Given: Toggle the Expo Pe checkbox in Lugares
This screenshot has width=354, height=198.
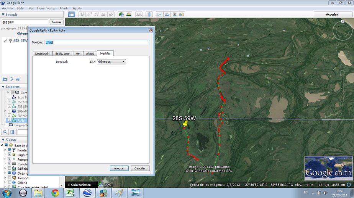Looking at the screenshot, I should [9, 97].
